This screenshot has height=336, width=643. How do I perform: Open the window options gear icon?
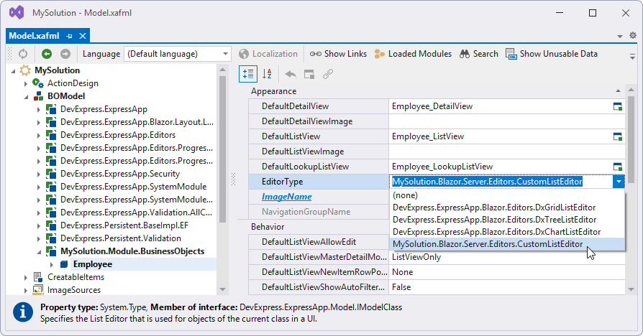(633, 36)
